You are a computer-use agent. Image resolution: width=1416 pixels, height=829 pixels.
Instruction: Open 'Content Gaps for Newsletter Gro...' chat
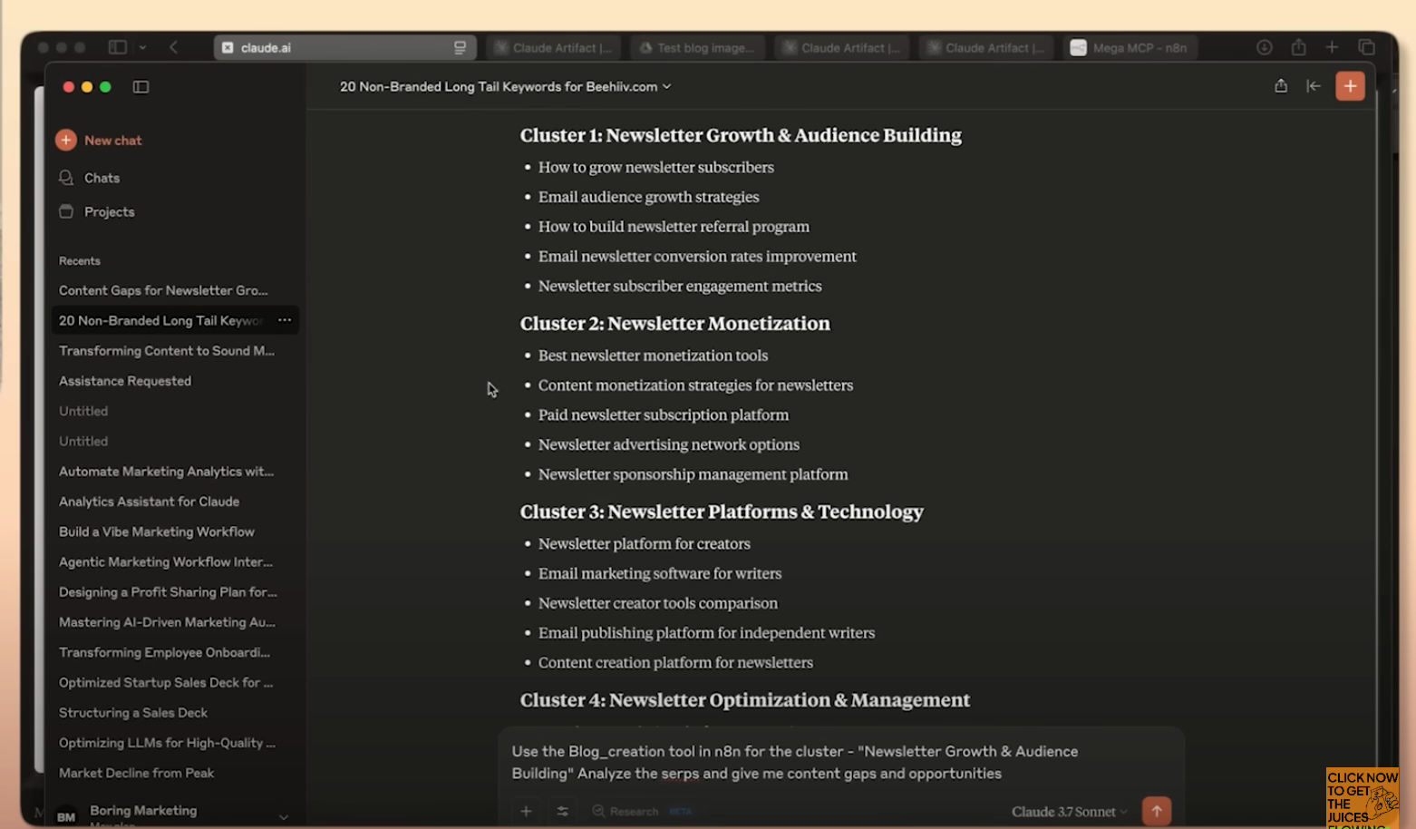click(x=163, y=290)
